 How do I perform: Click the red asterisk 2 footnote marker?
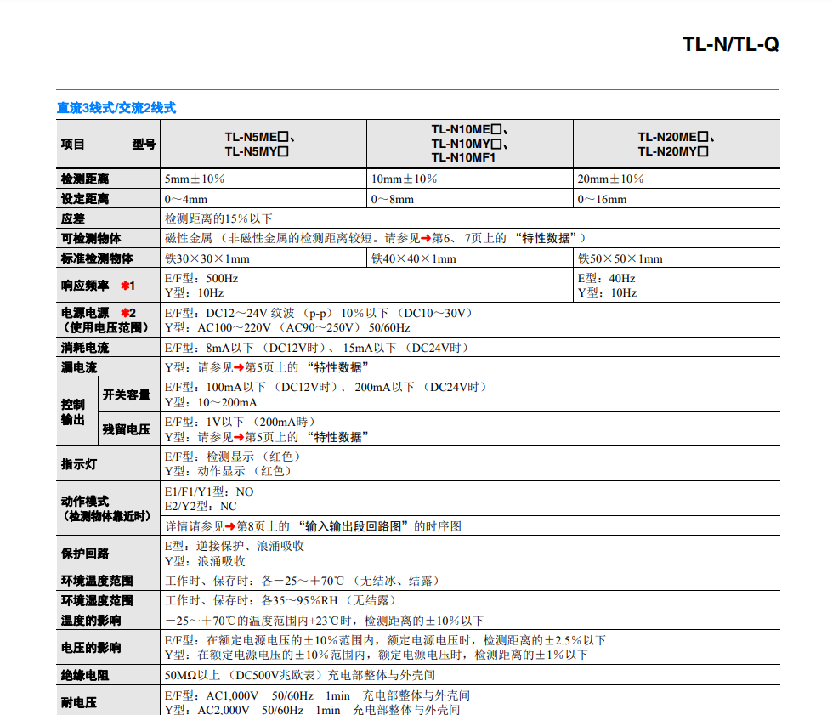pos(128,313)
